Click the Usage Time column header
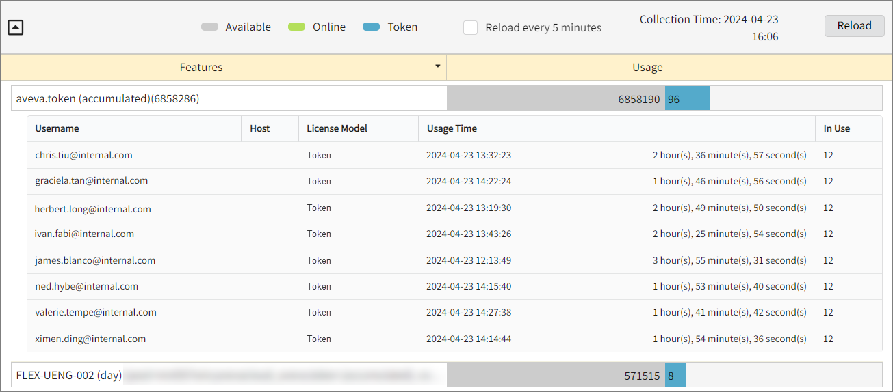The height and width of the screenshot is (392, 893). 452,128
